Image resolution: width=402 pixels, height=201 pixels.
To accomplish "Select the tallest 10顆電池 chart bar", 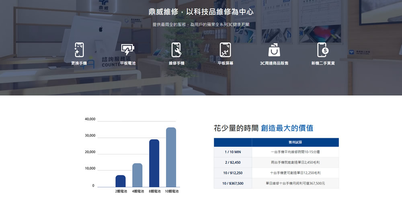I will 171,157.
